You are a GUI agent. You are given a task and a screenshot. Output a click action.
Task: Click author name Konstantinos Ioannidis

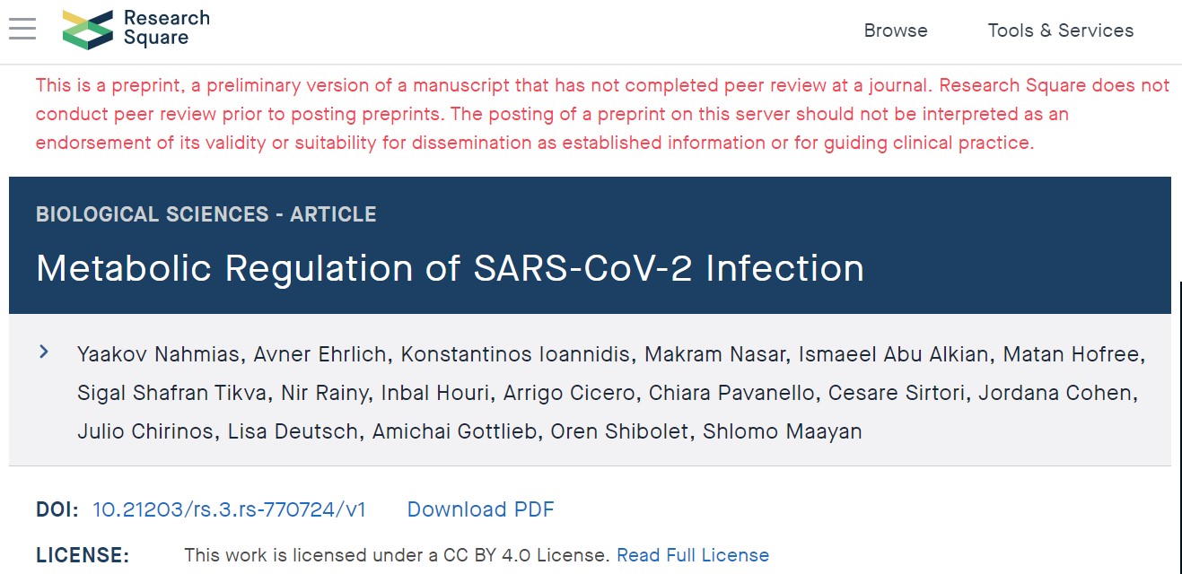(515, 354)
